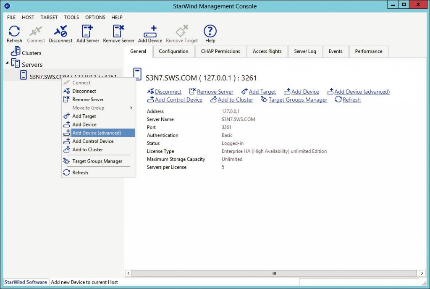Click the horizontal scrollbar thumb

[x=274, y=273]
